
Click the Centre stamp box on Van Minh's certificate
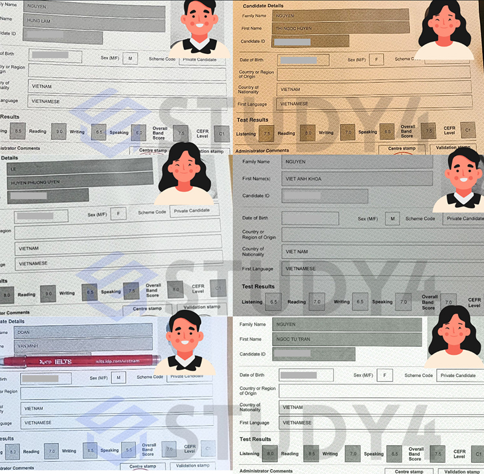click(143, 466)
